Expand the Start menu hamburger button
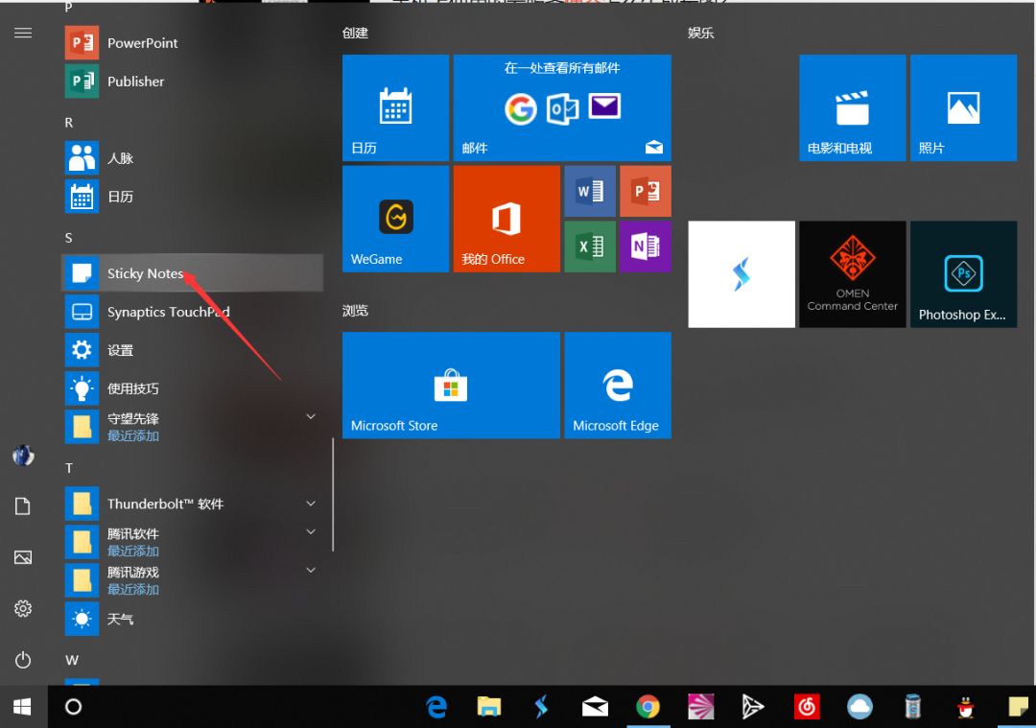This screenshot has width=1036, height=728. click(23, 33)
